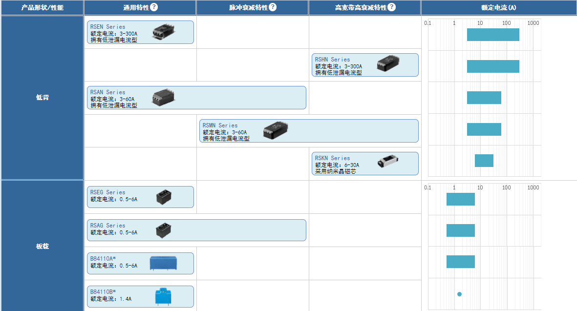Click help icon beside 脉冲衰减特性
577x311 pixels.
(273, 7)
